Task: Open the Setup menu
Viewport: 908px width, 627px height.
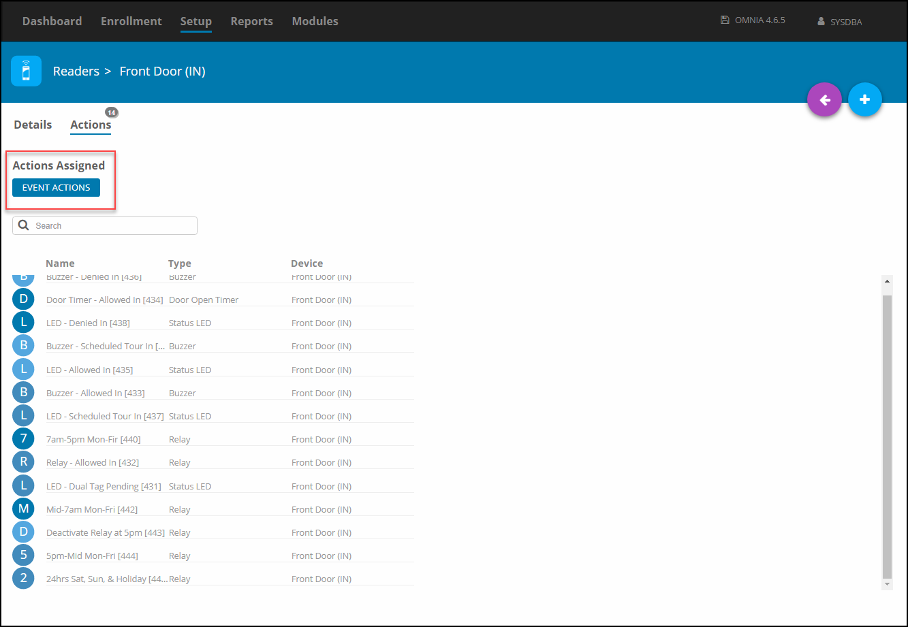Action: (x=196, y=21)
